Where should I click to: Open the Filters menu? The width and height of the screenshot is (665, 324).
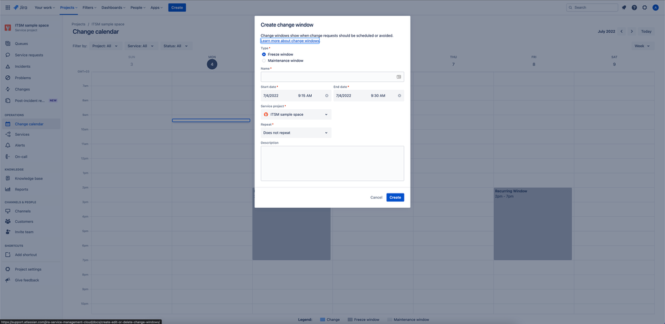coord(89,7)
